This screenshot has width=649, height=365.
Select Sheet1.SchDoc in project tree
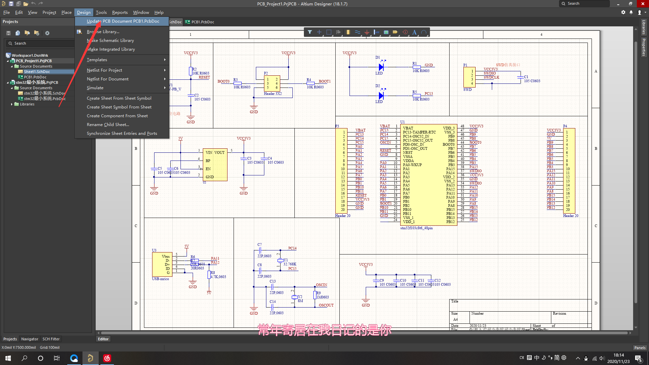point(37,72)
